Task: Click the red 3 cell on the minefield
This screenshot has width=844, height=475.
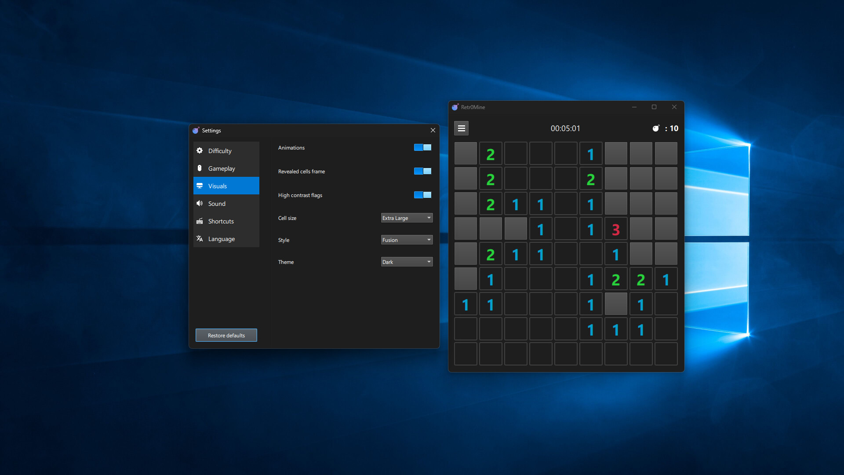Action: click(x=616, y=228)
